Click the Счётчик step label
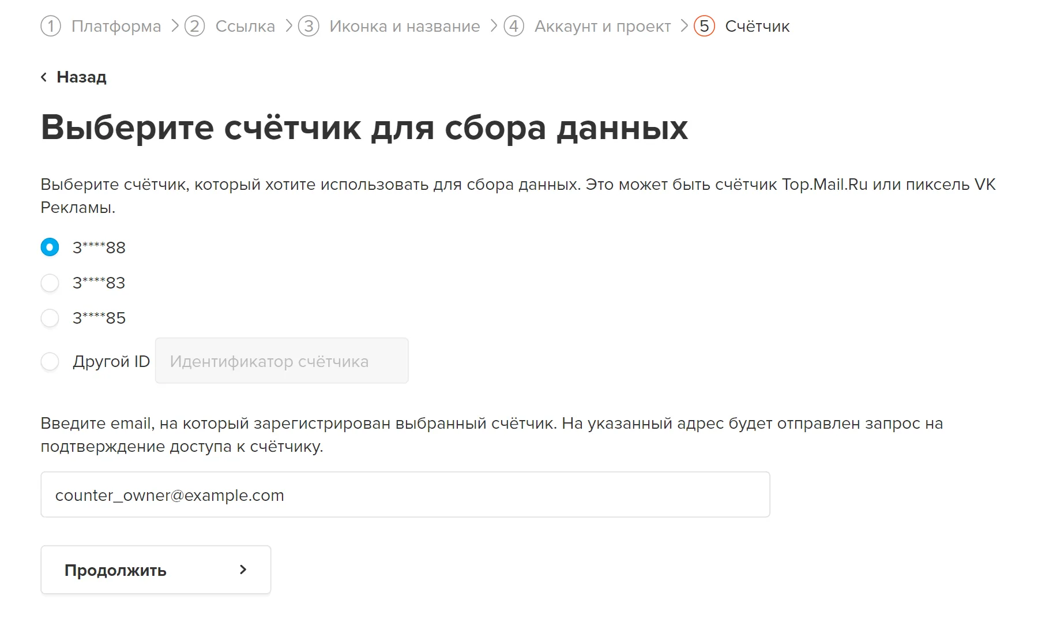 click(757, 26)
